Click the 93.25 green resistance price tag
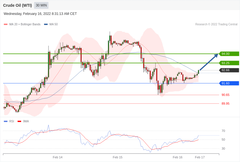The height and width of the screenshot is (162, 240). tap(229, 63)
